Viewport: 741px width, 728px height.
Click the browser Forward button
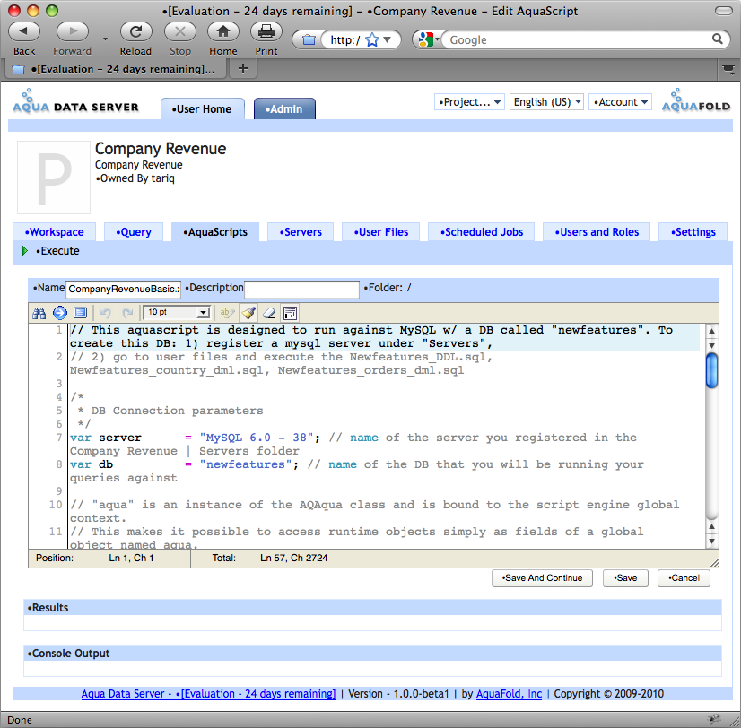tap(73, 32)
